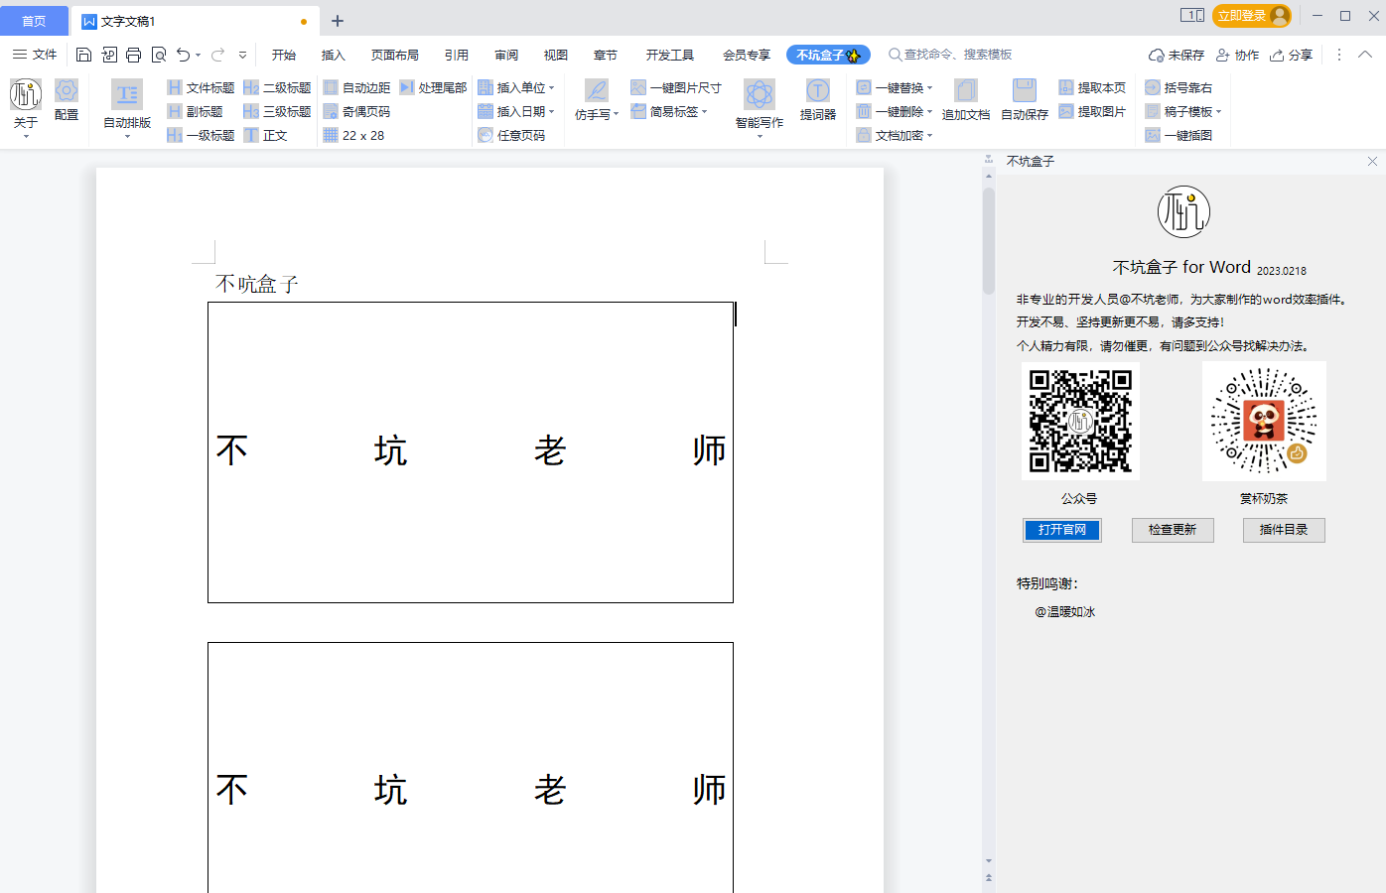
Task: Go to the 首页 home tab
Action: point(34,21)
